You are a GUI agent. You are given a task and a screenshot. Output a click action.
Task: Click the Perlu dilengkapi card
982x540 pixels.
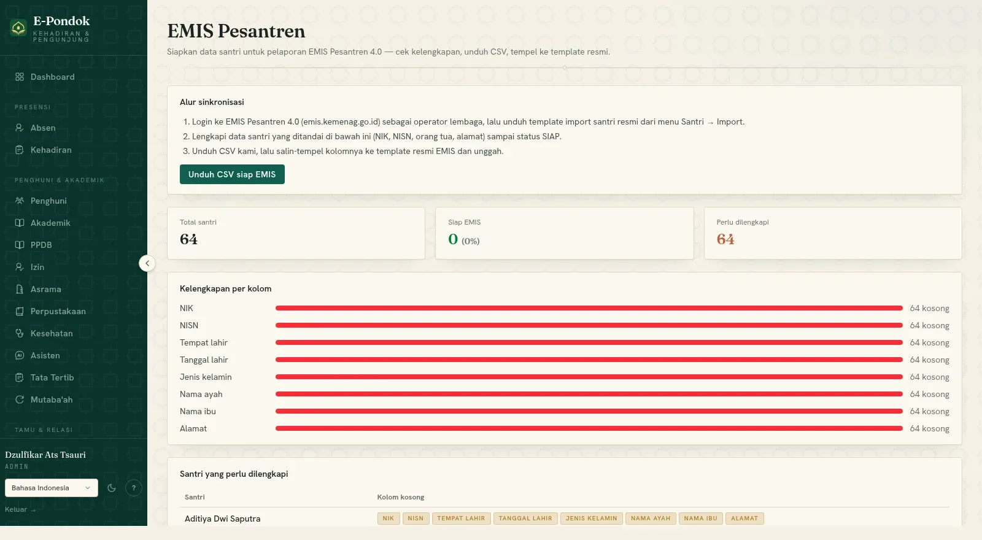pos(833,233)
